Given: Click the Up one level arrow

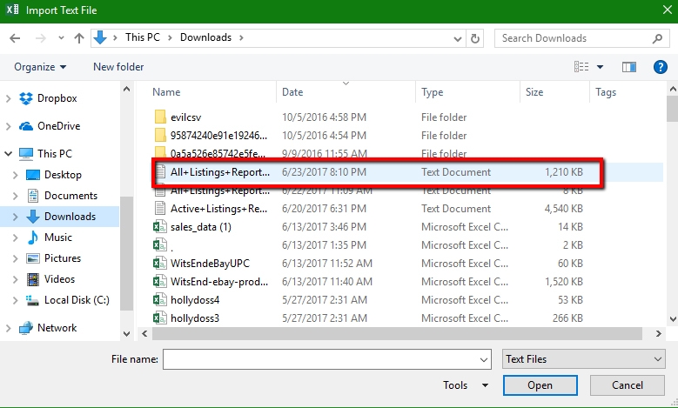Looking at the screenshot, I should (79, 38).
